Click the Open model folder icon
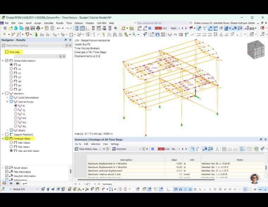This screenshot has width=268, height=207. (11, 28)
